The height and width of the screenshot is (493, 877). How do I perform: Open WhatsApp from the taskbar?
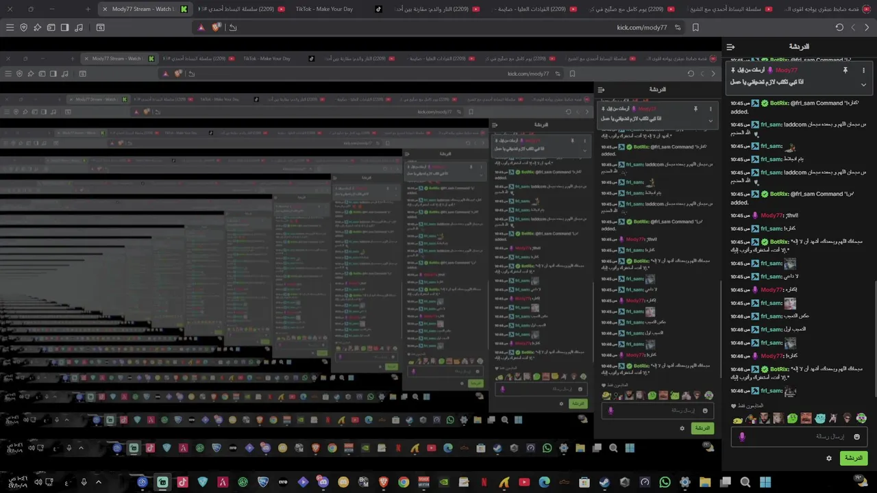[665, 482]
